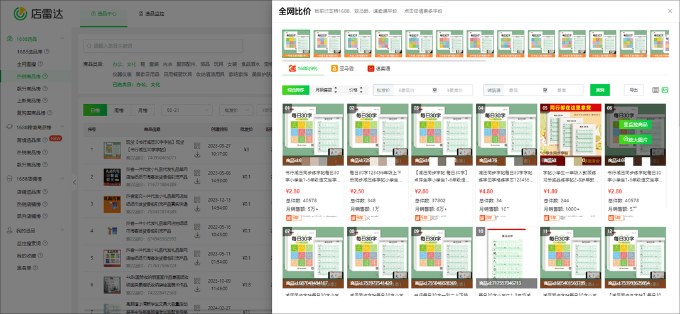Viewport: 680px width, 314px height.
Task: Click the ¥4.80 price on product 04
Action: [x=486, y=192]
